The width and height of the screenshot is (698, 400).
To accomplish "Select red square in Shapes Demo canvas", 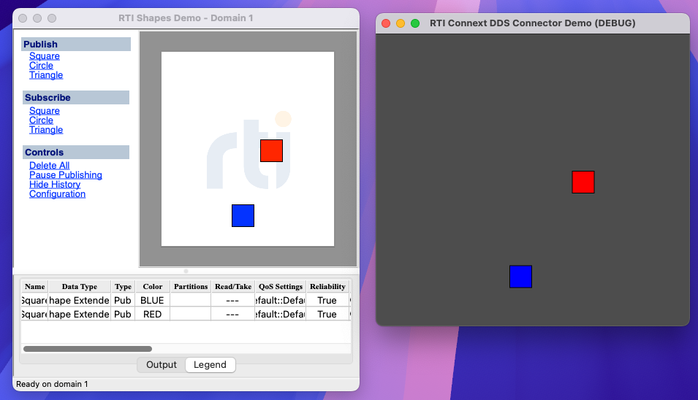I will [272, 150].
